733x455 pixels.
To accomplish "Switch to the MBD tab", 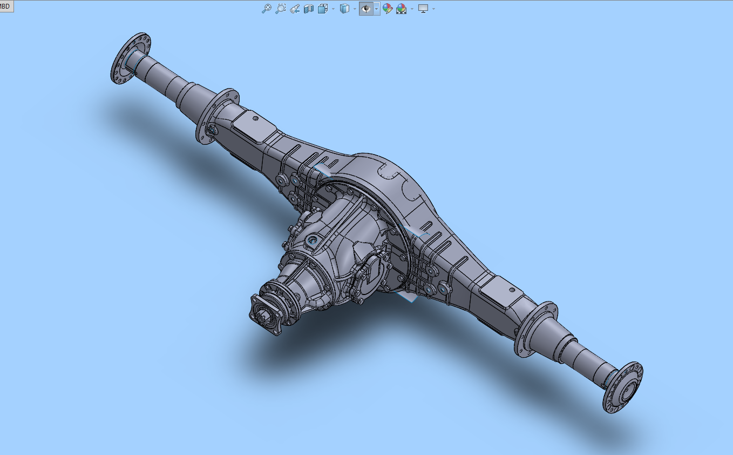I will (5, 6).
